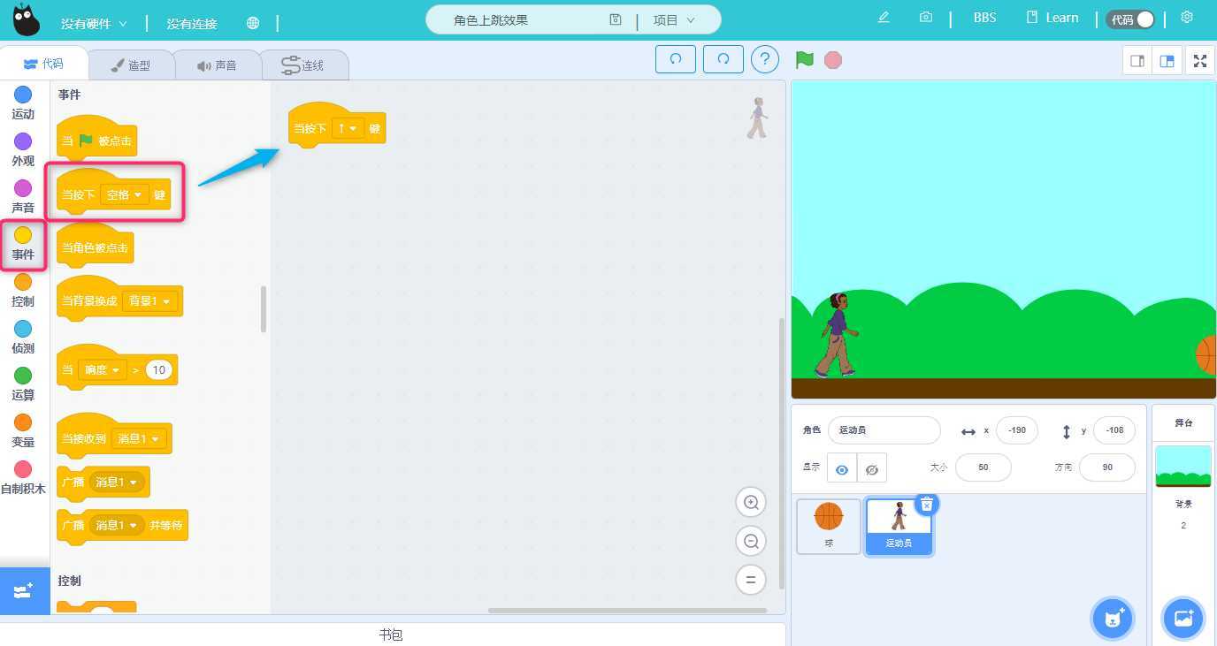Select the 控制 category
The image size is (1217, 646).
(x=23, y=291)
